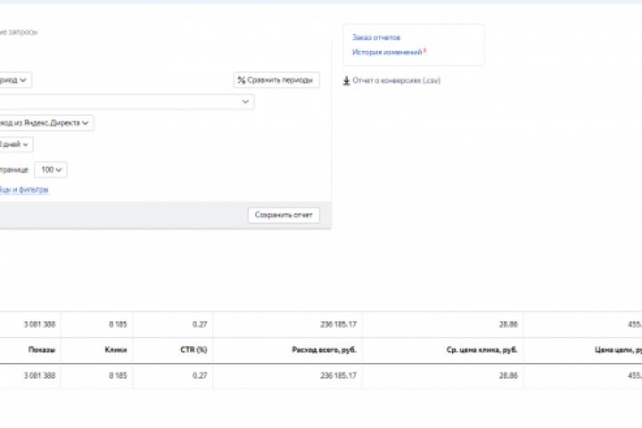Image resolution: width=642 pixels, height=428 pixels.
Task: Expand the wide empty combo box
Action: click(x=245, y=102)
